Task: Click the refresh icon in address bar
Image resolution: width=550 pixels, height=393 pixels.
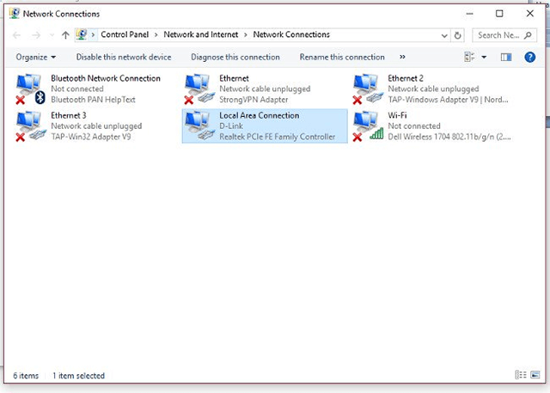Action: pos(457,35)
